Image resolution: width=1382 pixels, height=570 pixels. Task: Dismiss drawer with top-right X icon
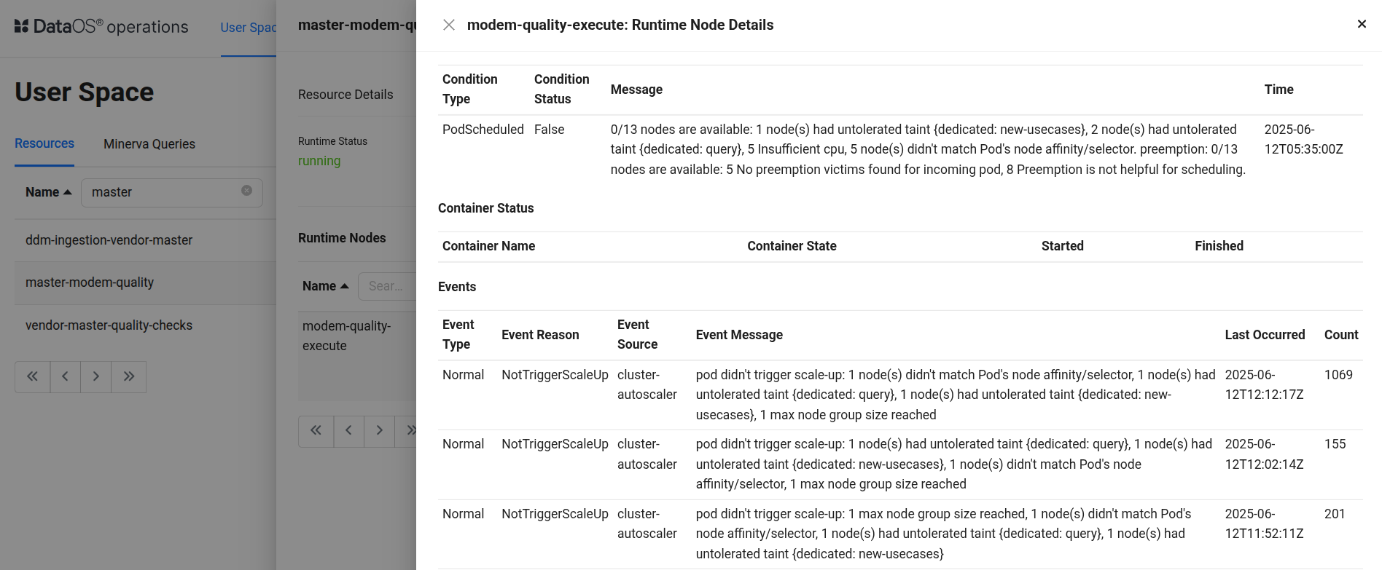[x=1362, y=24]
